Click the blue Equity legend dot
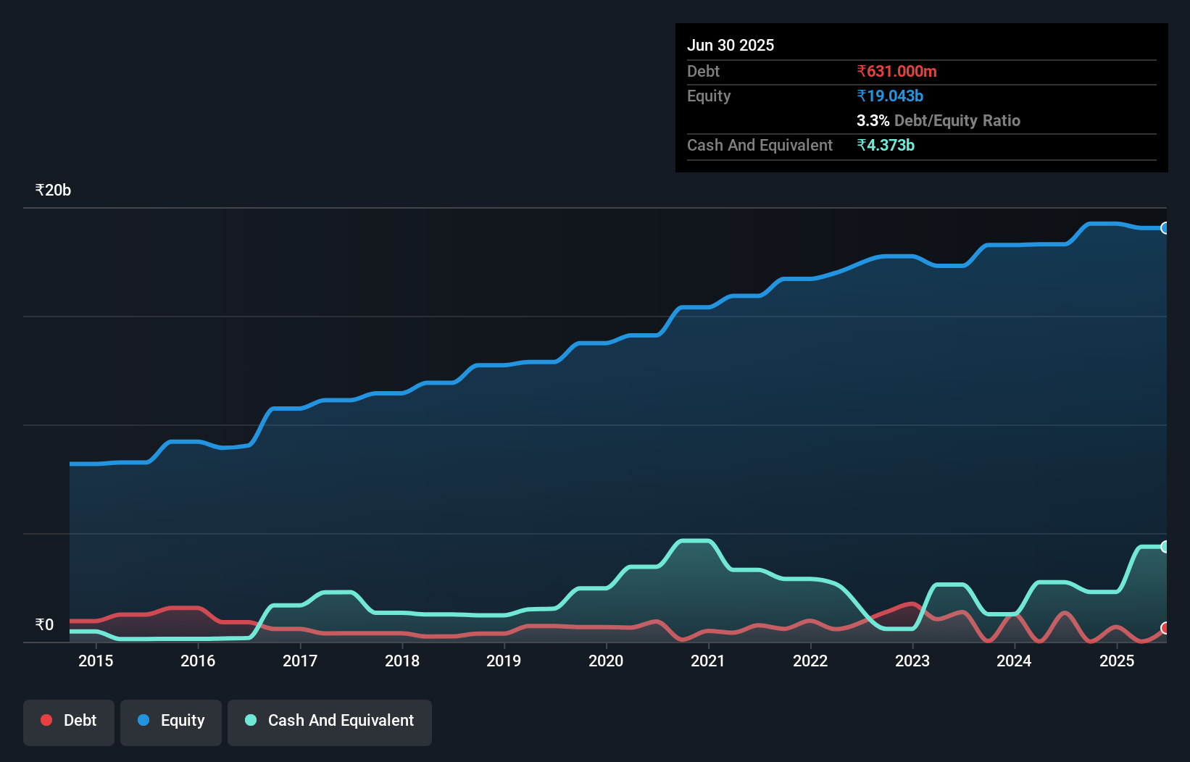This screenshot has height=762, width=1190. coord(142,720)
